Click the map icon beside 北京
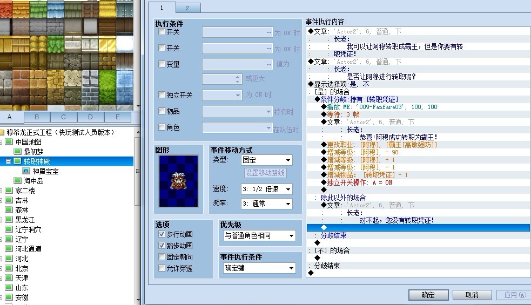This screenshot has width=531, height=305. [9, 268]
